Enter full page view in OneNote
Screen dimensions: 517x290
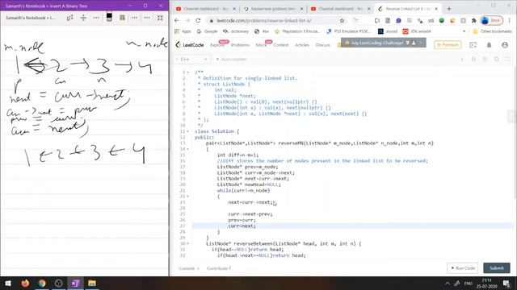[160, 18]
